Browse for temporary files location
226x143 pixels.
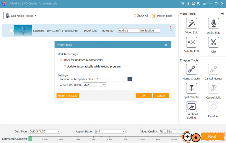(130, 79)
